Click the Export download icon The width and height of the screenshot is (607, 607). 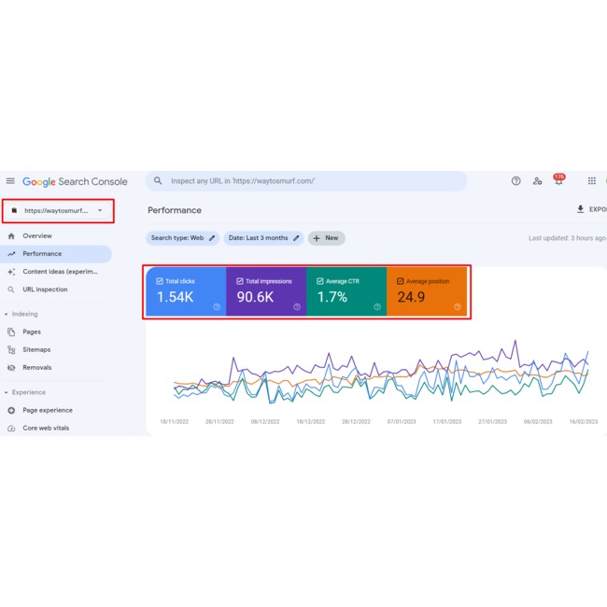pos(580,210)
